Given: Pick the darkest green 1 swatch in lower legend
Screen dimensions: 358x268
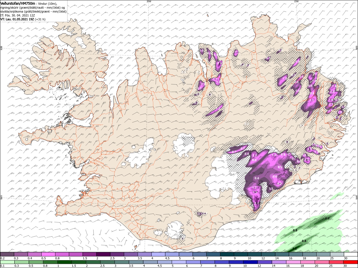Looking at the screenshot, I should pyautogui.click(x=65, y=262).
